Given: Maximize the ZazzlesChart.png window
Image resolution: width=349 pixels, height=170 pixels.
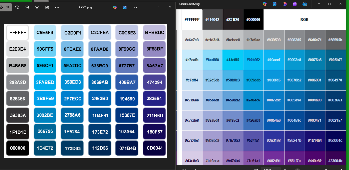Looking at the screenshot, I should point(330,4).
